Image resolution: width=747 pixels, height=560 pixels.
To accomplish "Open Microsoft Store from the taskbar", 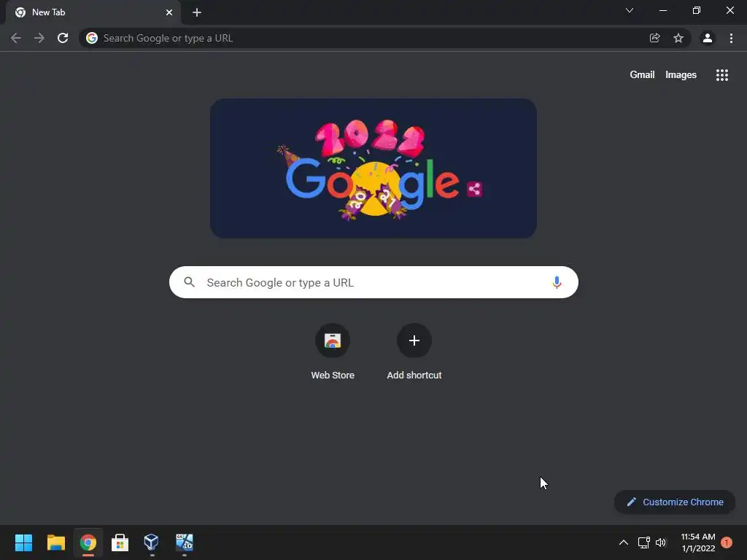I will click(120, 542).
